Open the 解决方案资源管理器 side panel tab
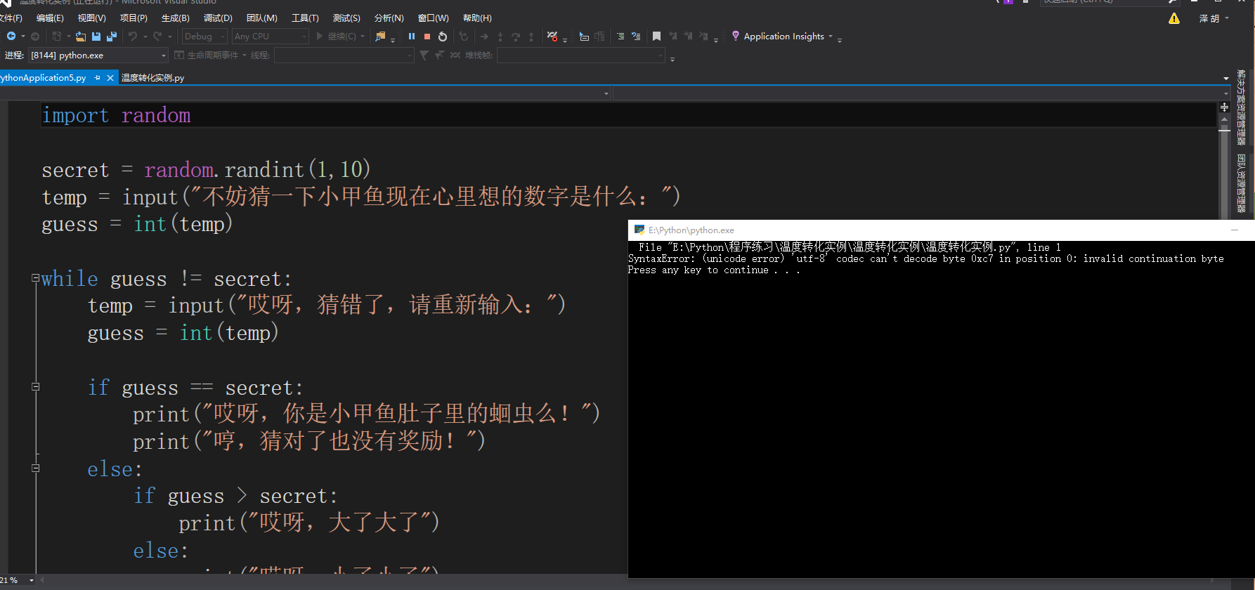1255x590 pixels. tap(1242, 107)
